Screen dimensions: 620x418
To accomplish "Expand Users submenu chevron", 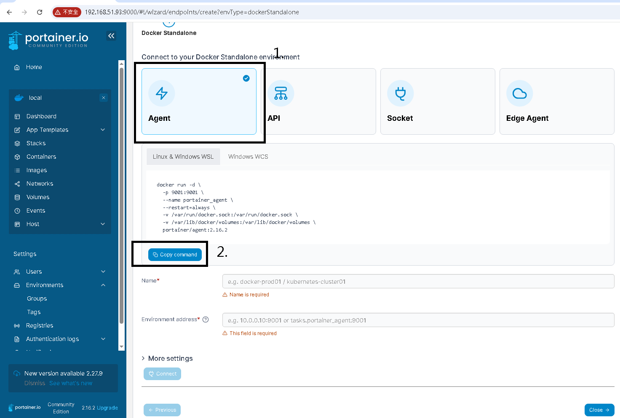I will (x=103, y=272).
